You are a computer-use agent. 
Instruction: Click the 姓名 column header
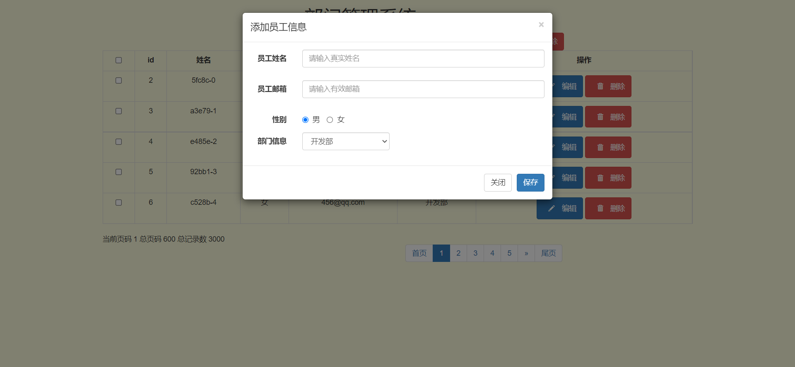pos(203,60)
